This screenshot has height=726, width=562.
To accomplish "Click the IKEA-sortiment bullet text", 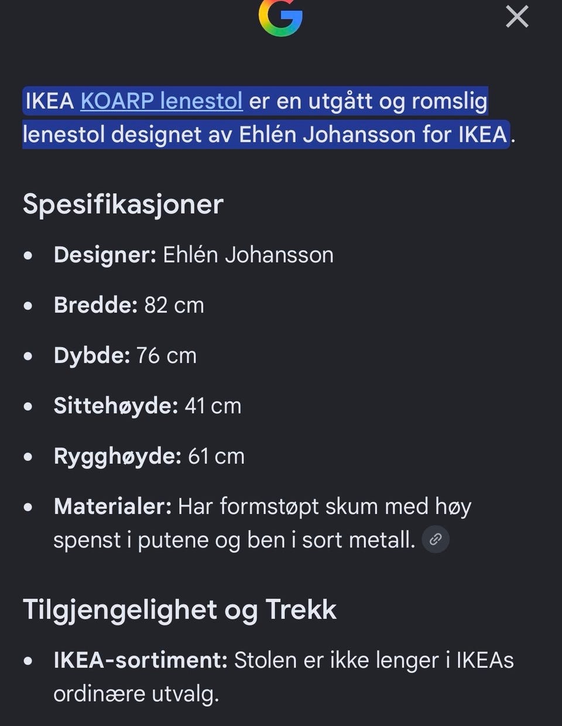I will tap(283, 676).
